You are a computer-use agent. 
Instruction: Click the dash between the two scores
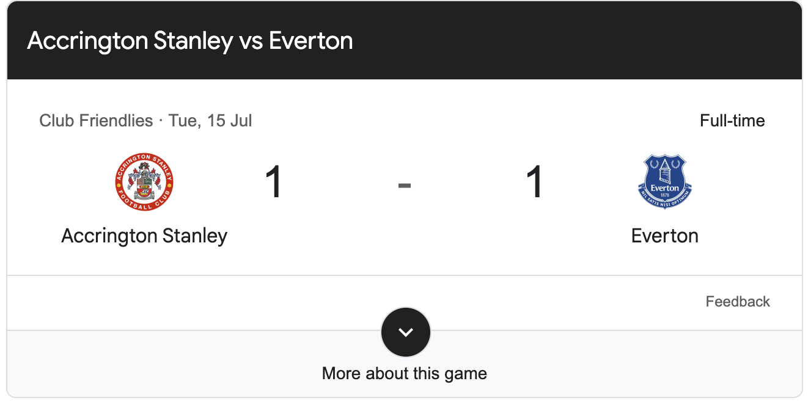[405, 183]
